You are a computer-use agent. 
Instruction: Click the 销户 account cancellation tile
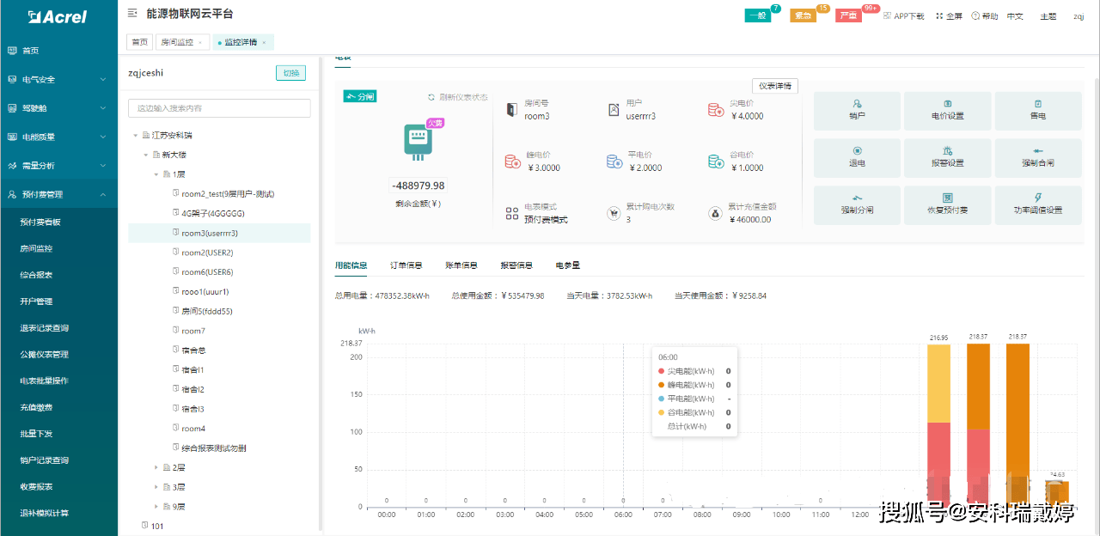857,111
